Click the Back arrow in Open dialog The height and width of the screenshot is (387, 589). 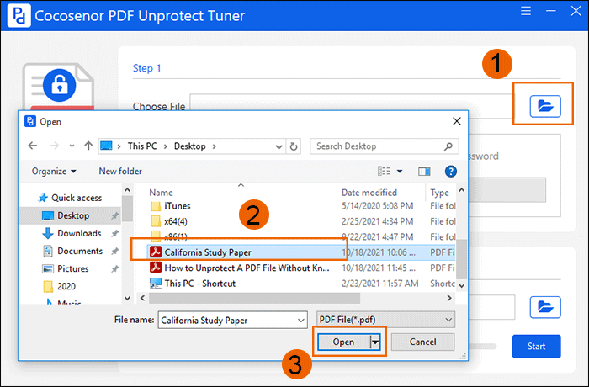click(33, 146)
